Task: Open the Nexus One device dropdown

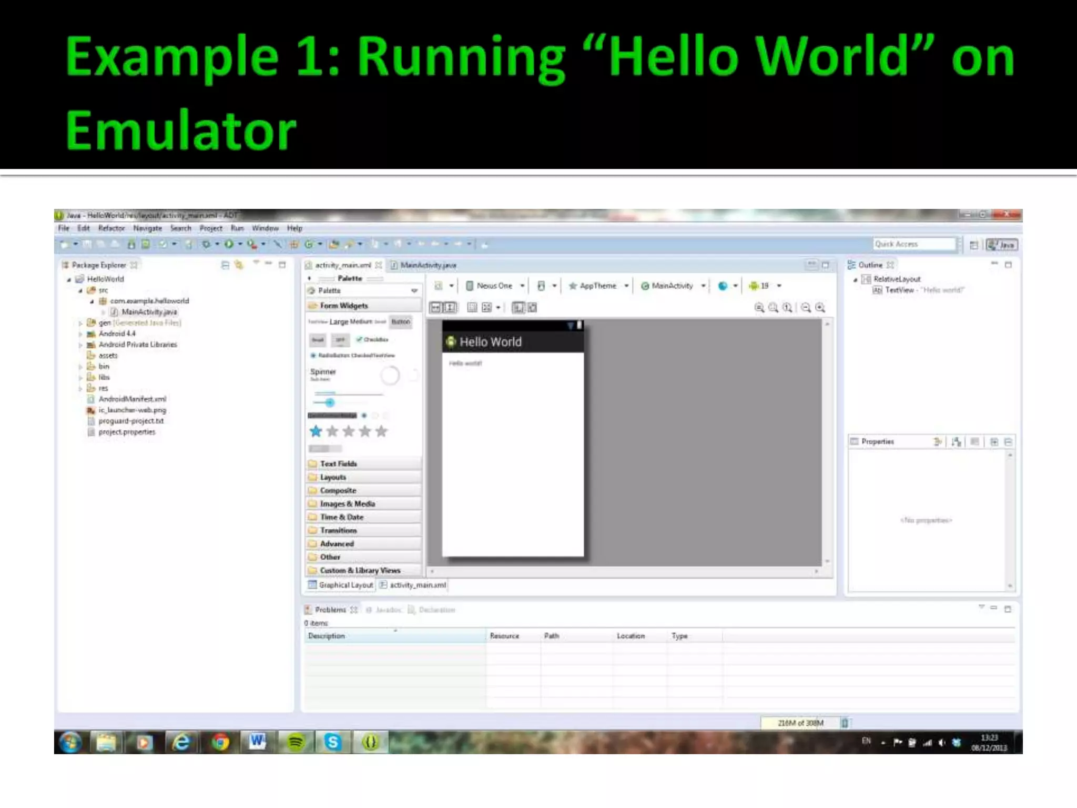Action: [495, 286]
